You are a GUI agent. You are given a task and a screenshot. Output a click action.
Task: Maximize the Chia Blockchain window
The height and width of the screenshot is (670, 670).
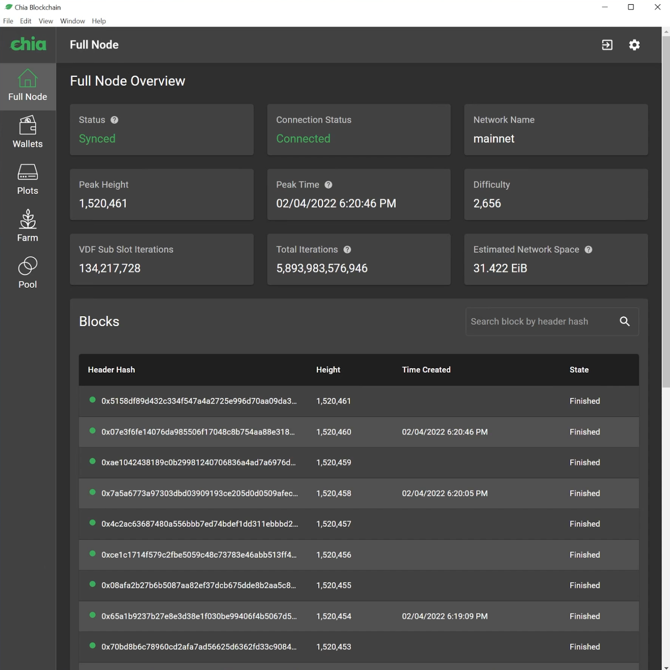click(631, 7)
